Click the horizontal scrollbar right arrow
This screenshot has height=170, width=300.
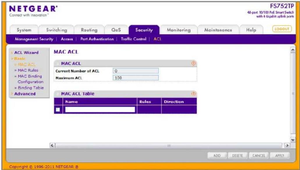tap(287, 145)
